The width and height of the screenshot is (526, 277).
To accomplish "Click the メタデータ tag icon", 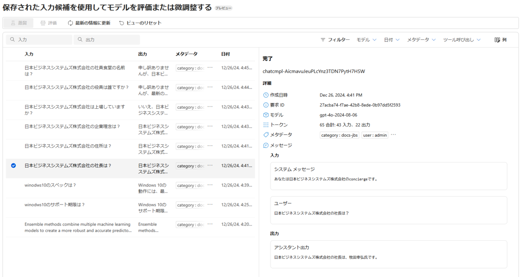I will 266,135.
